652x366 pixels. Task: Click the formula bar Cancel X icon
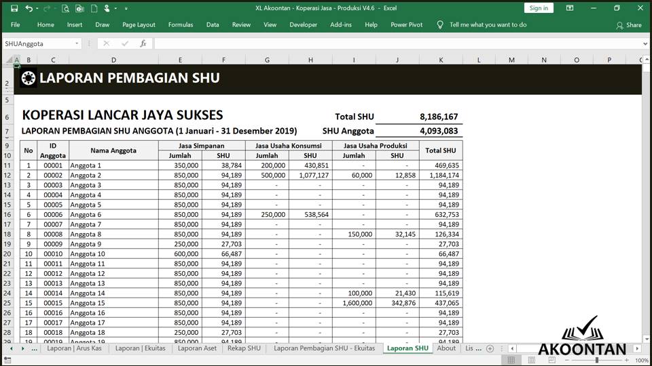tap(107, 43)
